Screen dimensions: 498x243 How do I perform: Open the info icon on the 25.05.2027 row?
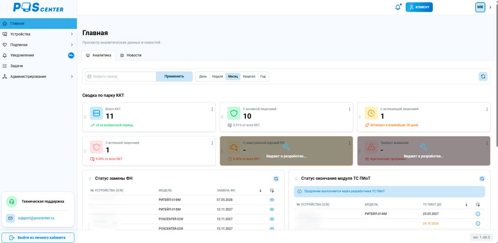[x=478, y=214]
